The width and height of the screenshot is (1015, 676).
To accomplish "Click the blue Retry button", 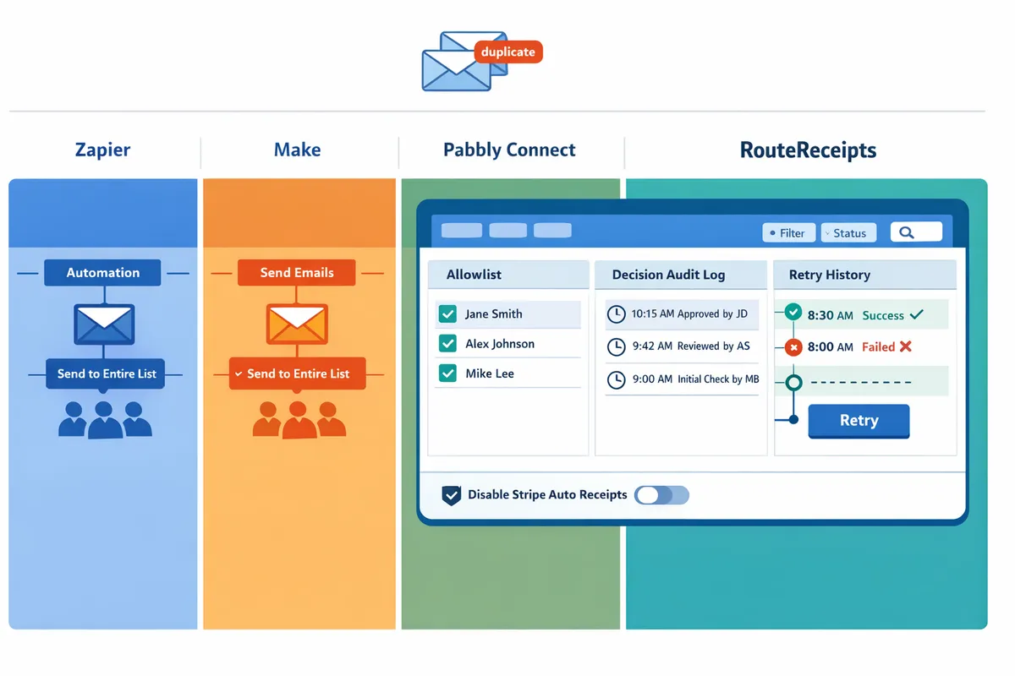I will point(859,421).
